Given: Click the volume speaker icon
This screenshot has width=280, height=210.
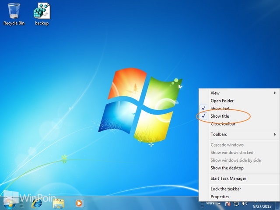Looking at the screenshot, I should [245, 203].
